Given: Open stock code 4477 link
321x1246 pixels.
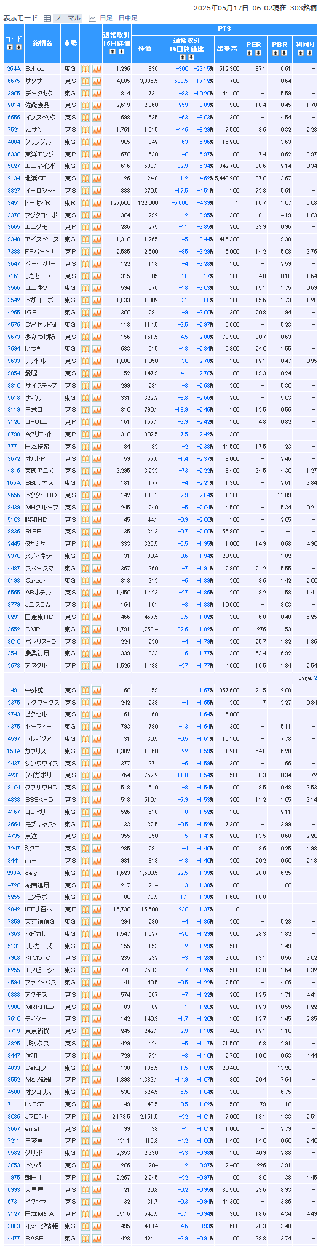Looking at the screenshot, I should pos(14,1239).
